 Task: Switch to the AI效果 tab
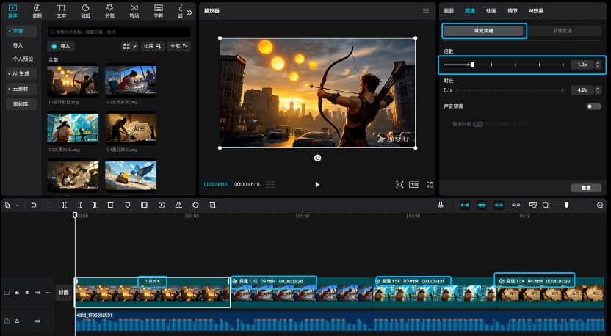pyautogui.click(x=536, y=11)
